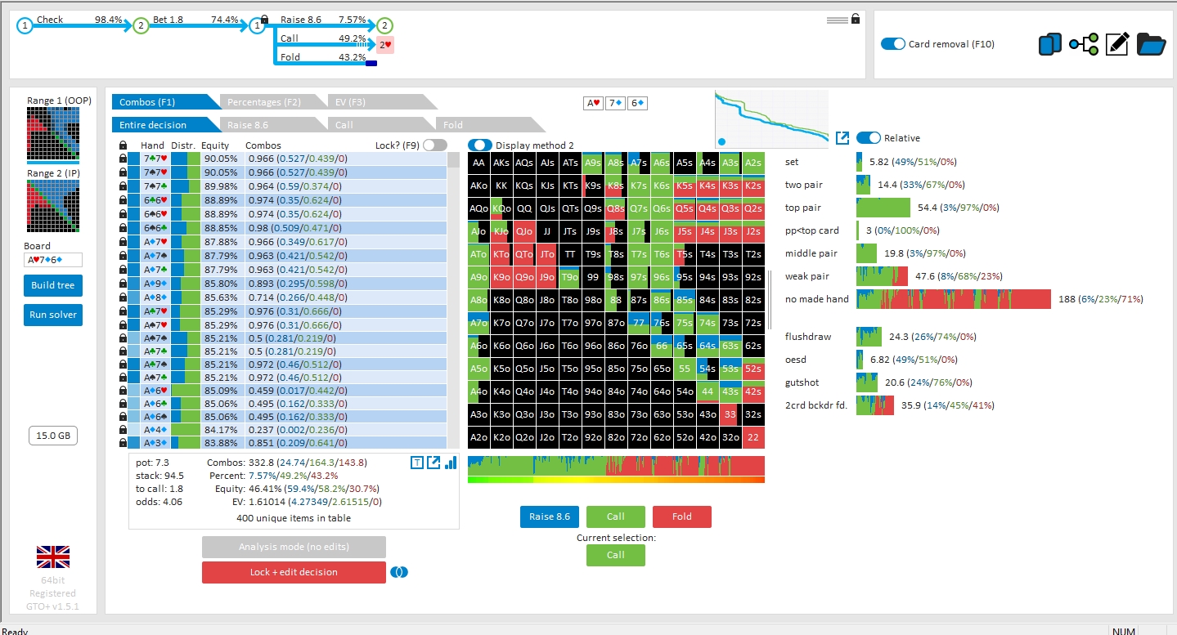Select the Raise 8.6 sub-tab above the table
This screenshot has height=635, width=1177.
pyautogui.click(x=273, y=125)
